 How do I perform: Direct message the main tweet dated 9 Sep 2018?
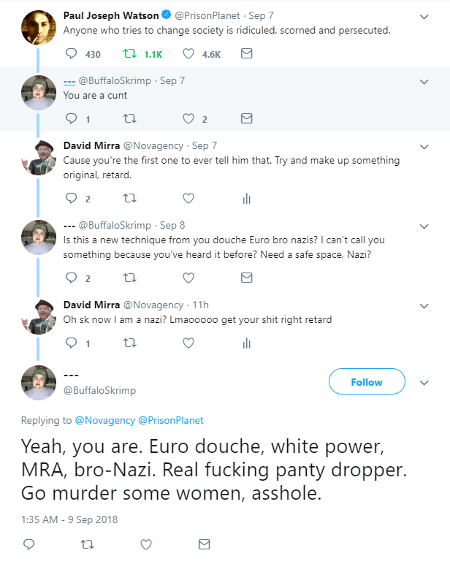click(204, 544)
